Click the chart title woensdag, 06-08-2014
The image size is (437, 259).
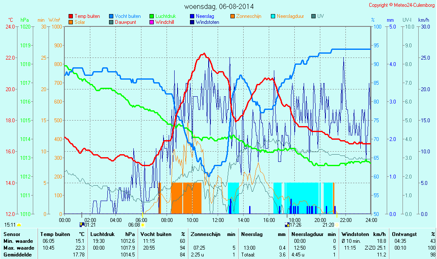pyautogui.click(x=218, y=7)
